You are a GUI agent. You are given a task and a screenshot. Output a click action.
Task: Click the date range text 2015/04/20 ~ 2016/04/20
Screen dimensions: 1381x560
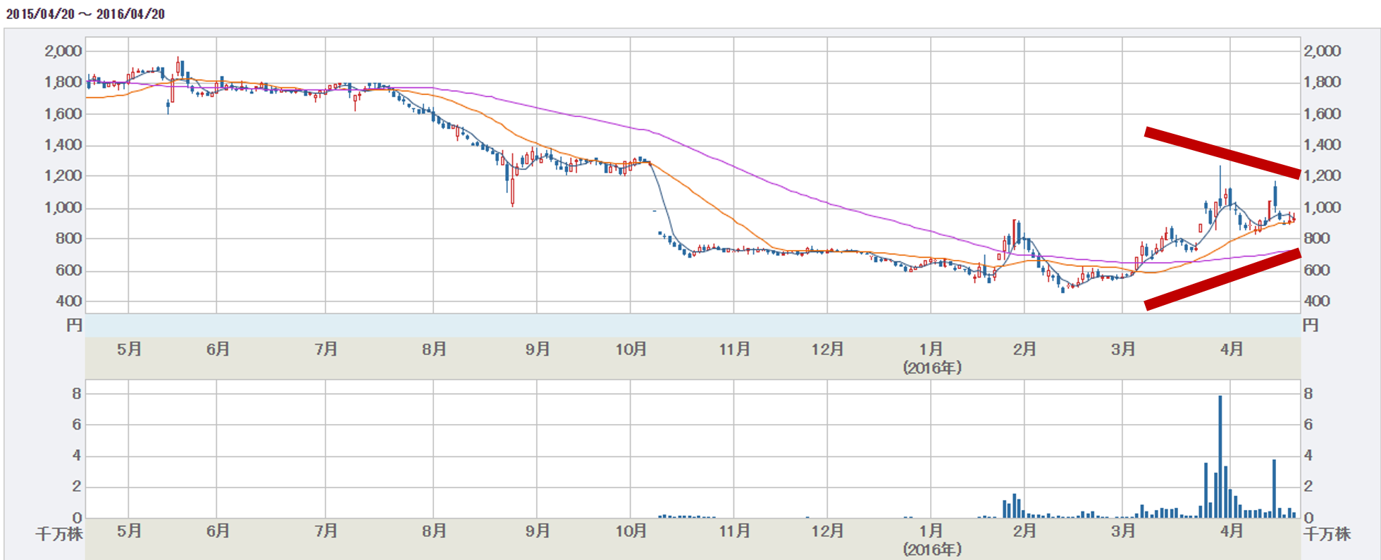(85, 14)
